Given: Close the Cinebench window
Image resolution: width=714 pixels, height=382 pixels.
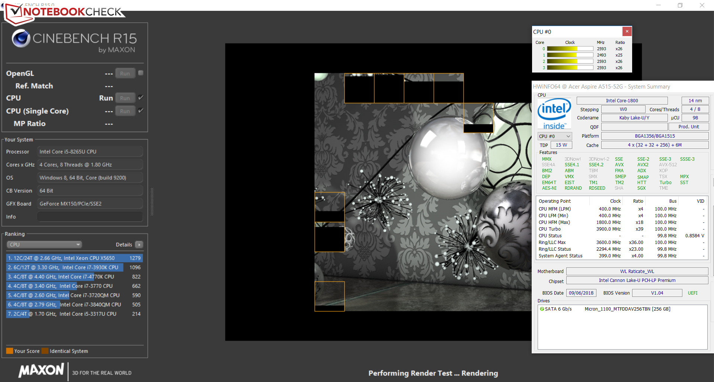Looking at the screenshot, I should pyautogui.click(x=702, y=5).
